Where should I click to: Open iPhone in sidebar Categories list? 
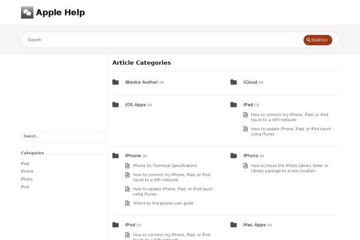pos(27,172)
